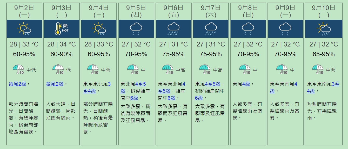Click the sunny-with-showers icon for 9月2日
The image size is (348, 149).
point(24,29)
